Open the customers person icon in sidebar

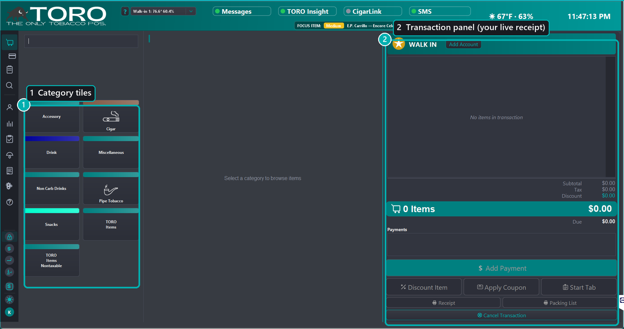(x=10, y=107)
